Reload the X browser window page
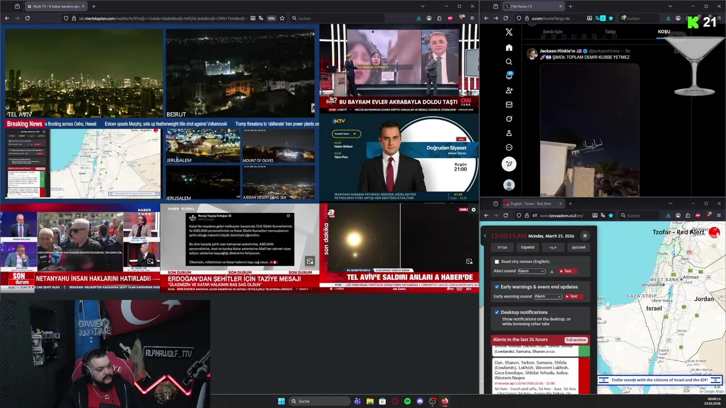Viewport: 726px width, 408px height. [506, 18]
